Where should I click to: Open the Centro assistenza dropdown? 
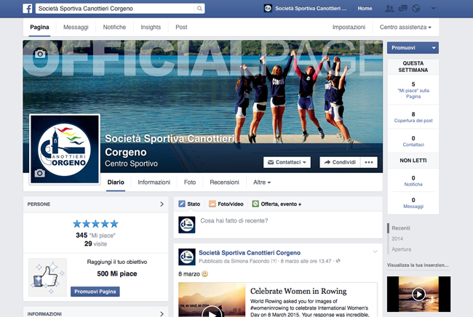pyautogui.click(x=405, y=27)
